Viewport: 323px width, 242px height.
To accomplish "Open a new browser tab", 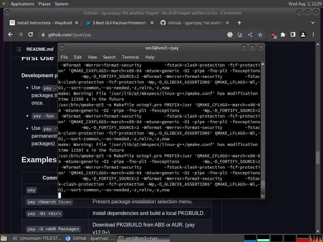I will click(x=239, y=23).
